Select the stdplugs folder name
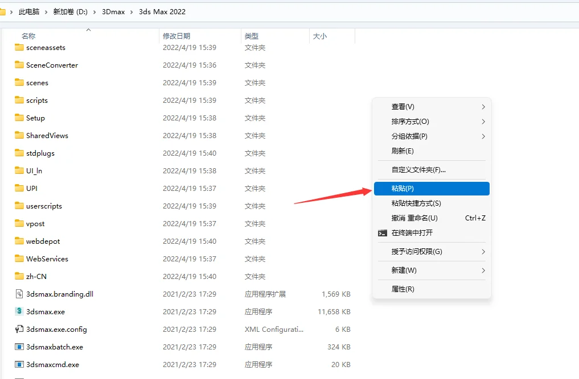The image size is (579, 379). click(40, 153)
